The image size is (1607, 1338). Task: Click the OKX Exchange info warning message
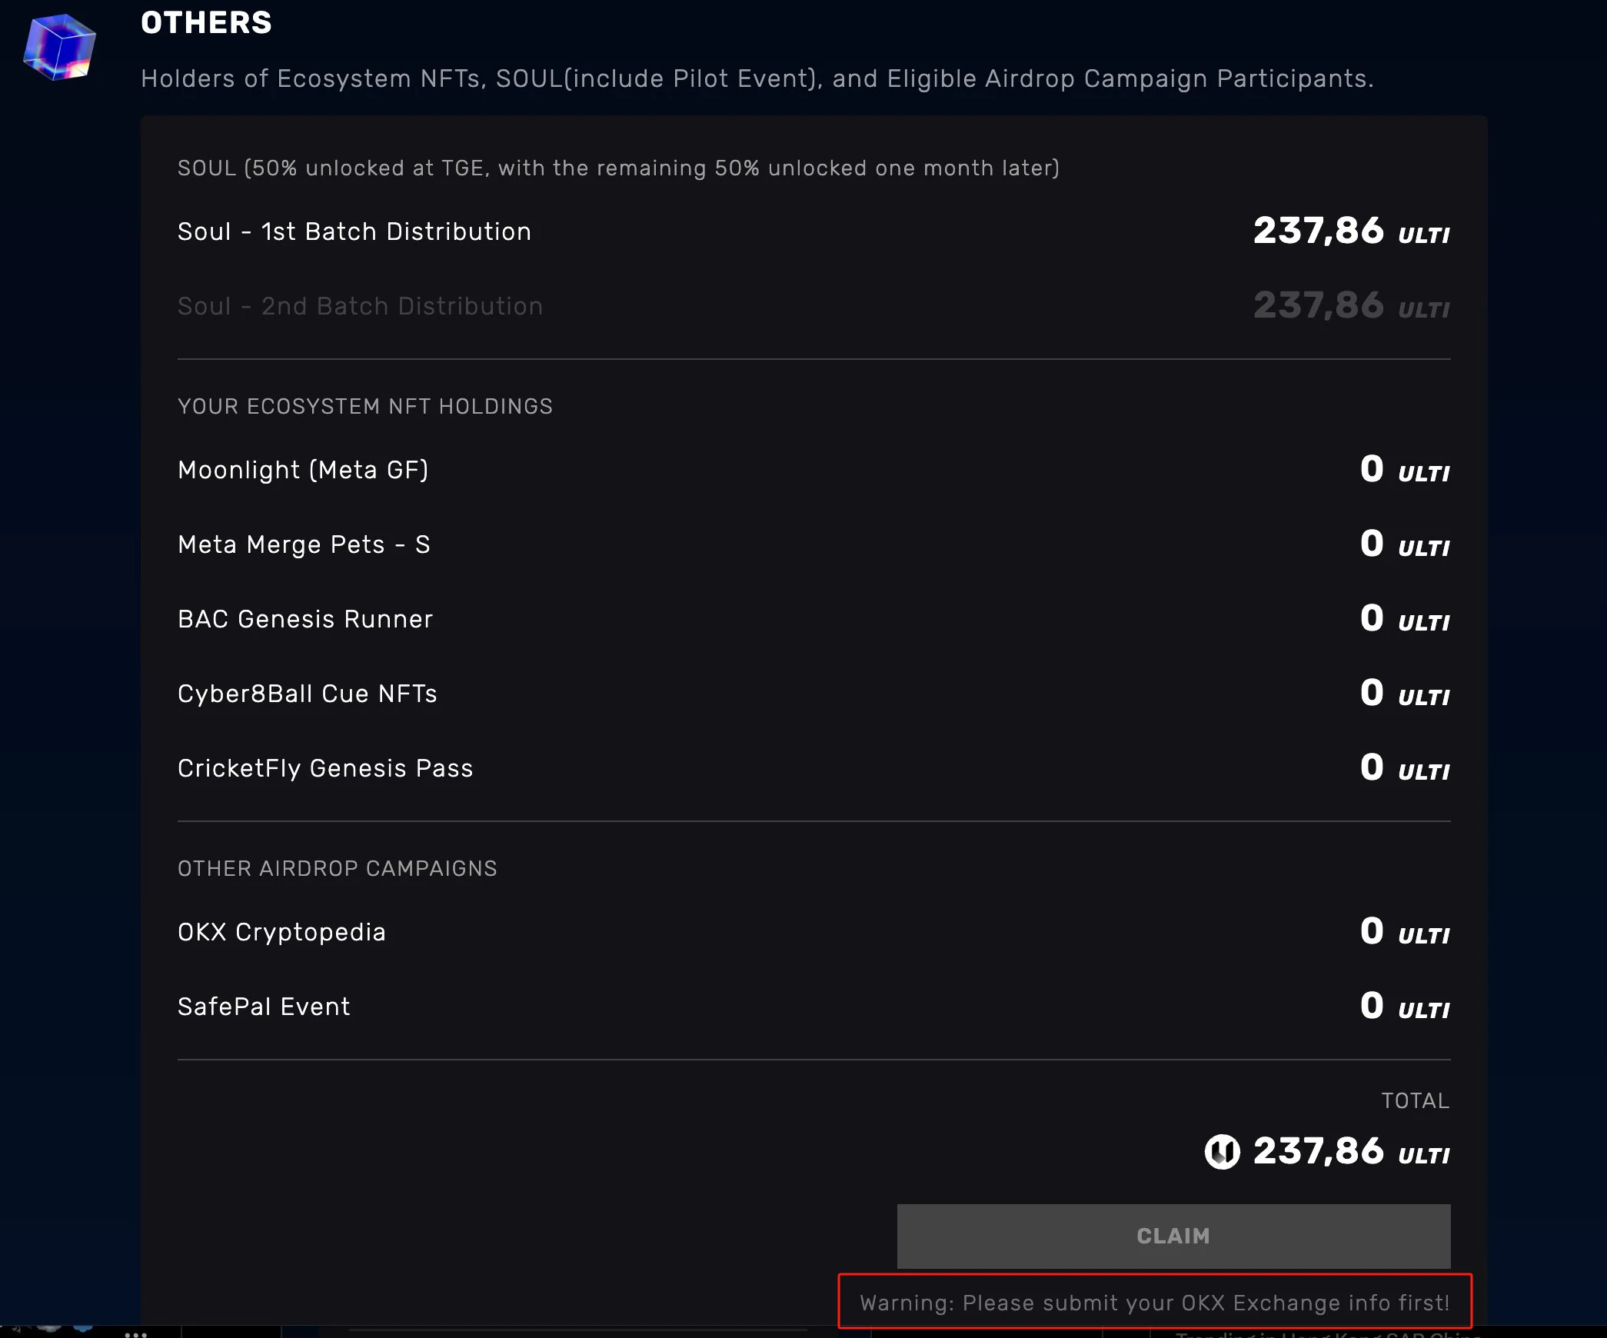pos(1154,1302)
